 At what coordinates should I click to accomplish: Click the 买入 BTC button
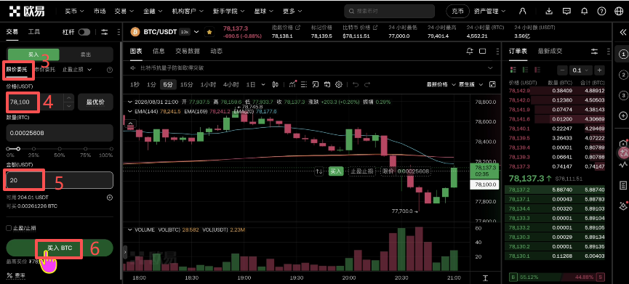coord(60,248)
